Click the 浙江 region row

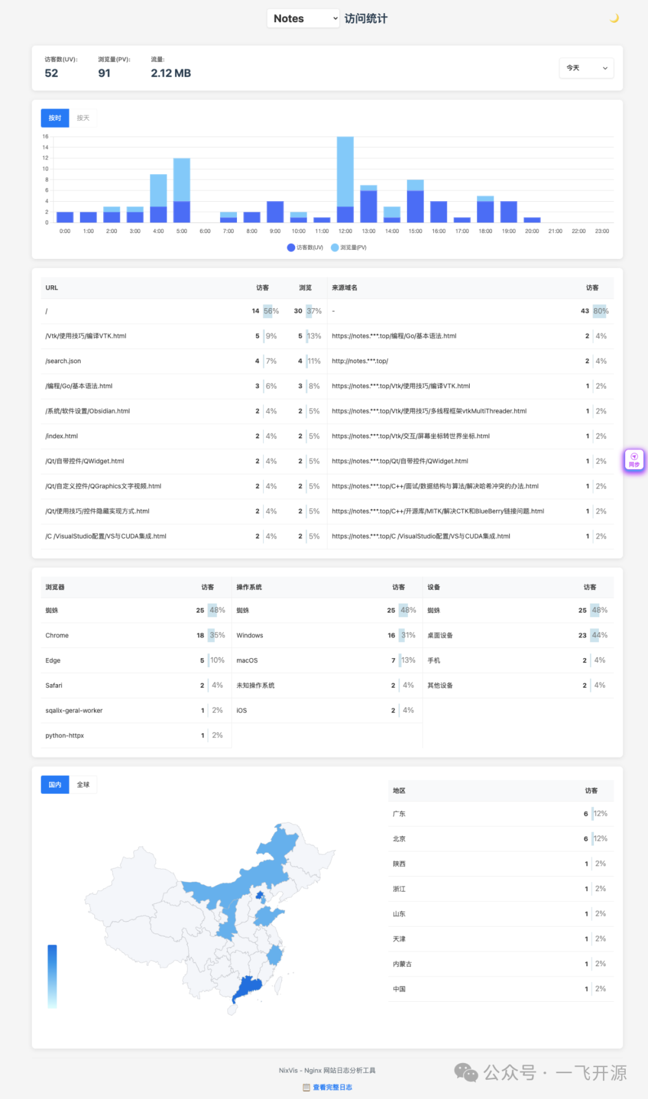501,889
